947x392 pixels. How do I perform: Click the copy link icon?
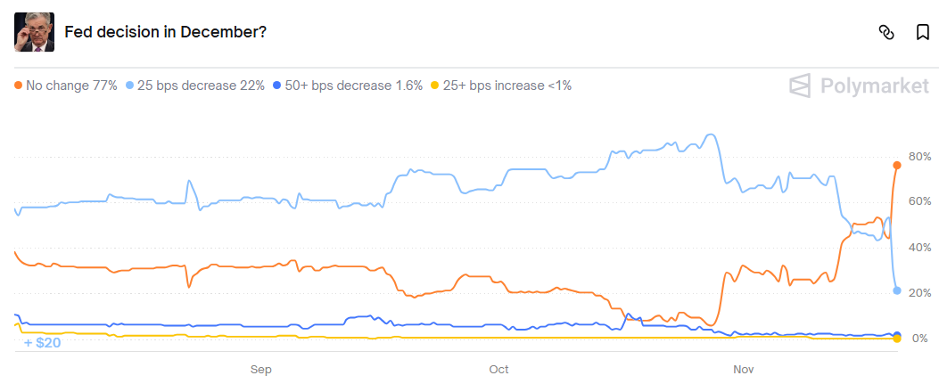[885, 32]
